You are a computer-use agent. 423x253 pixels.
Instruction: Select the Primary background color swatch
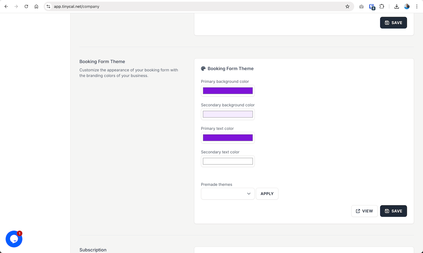(x=228, y=91)
